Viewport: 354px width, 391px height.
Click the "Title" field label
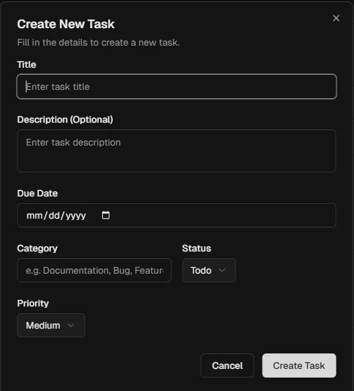(x=27, y=64)
